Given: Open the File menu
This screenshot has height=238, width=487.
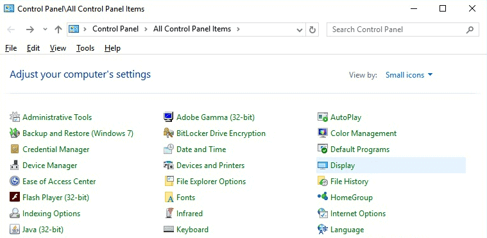Looking at the screenshot, I should (x=11, y=48).
